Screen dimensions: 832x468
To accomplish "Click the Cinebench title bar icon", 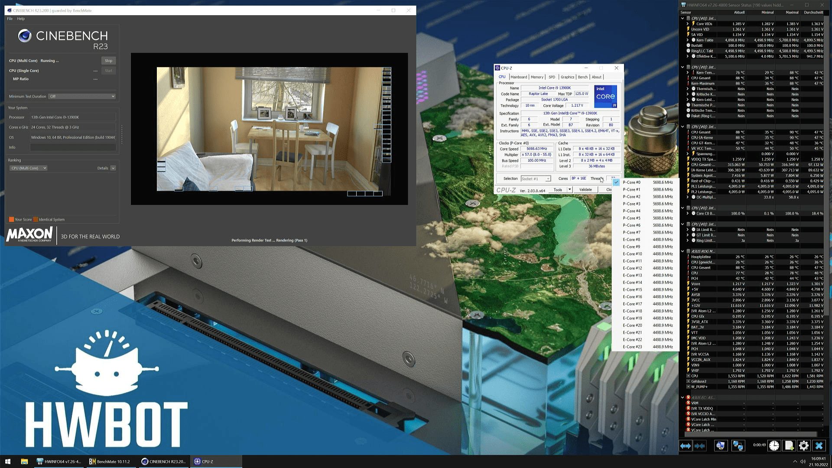I will click(x=10, y=10).
